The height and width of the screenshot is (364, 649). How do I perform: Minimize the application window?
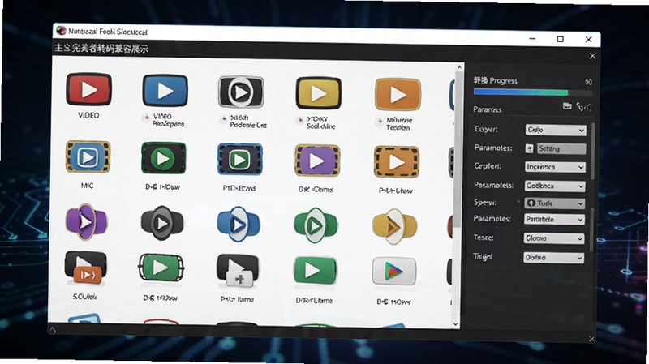click(x=533, y=38)
